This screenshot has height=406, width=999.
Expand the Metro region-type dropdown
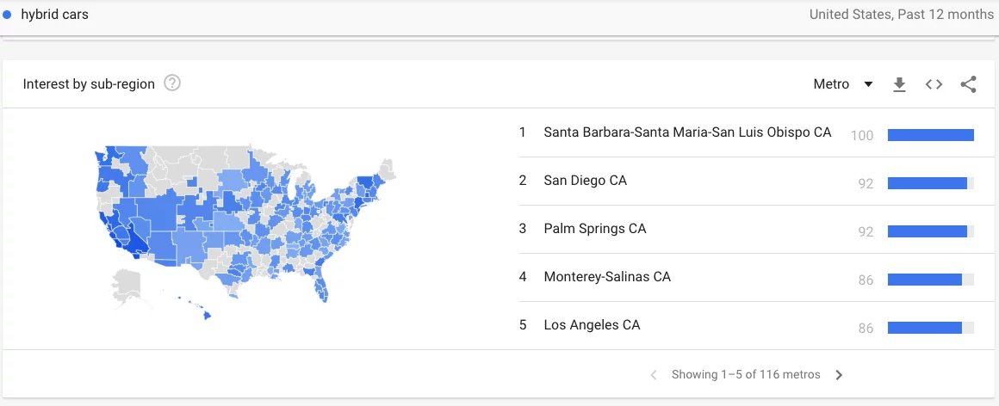[843, 84]
